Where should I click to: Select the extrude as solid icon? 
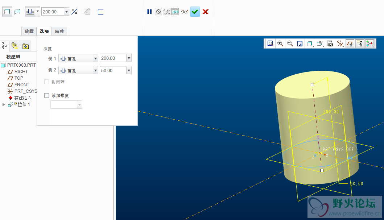[7, 12]
